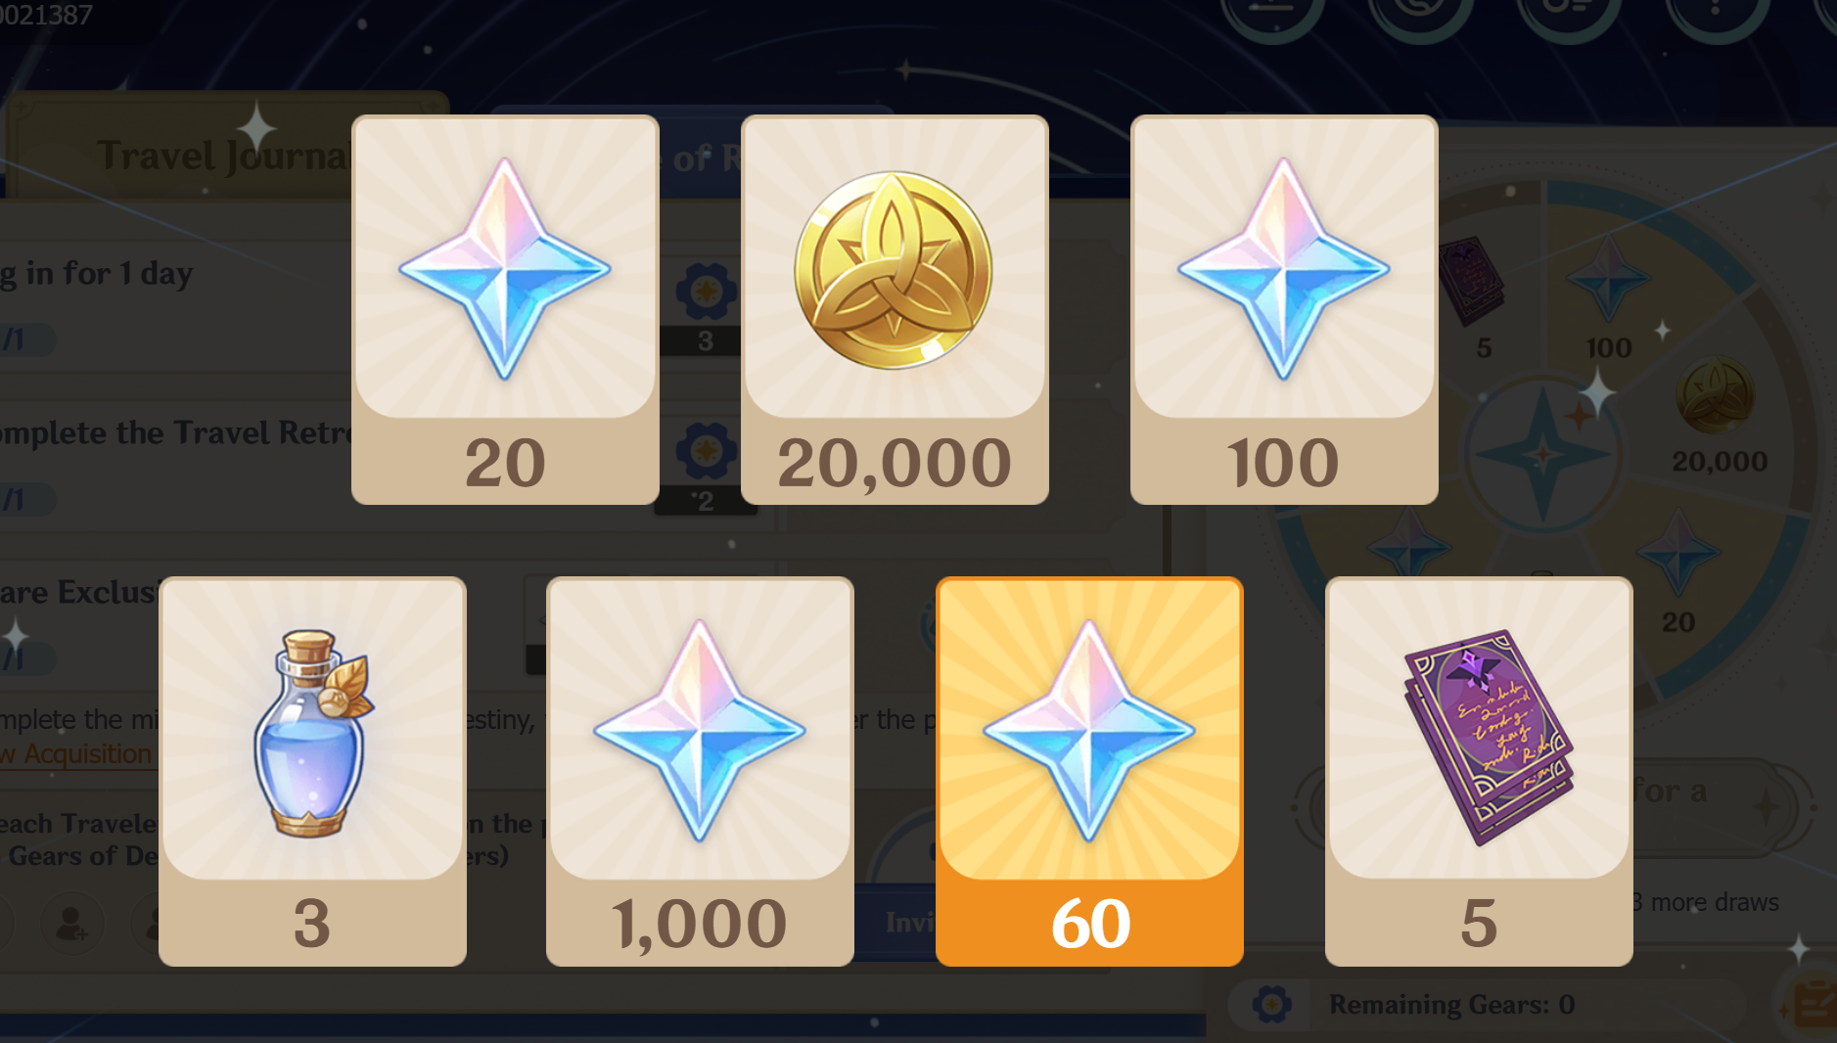
Task: Open the Travel Journal tab
Action: (223, 155)
